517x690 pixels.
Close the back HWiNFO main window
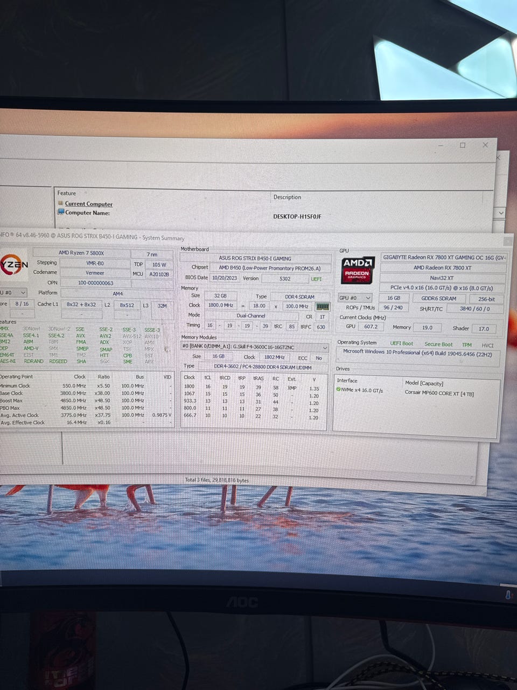[485, 145]
